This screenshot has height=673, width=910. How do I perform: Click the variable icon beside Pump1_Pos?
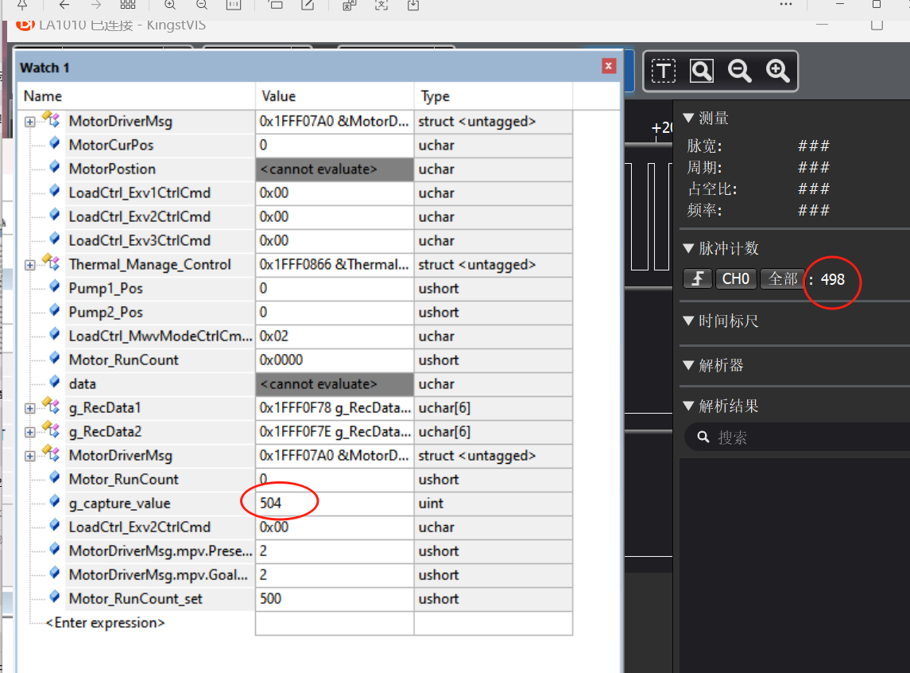tap(55, 287)
